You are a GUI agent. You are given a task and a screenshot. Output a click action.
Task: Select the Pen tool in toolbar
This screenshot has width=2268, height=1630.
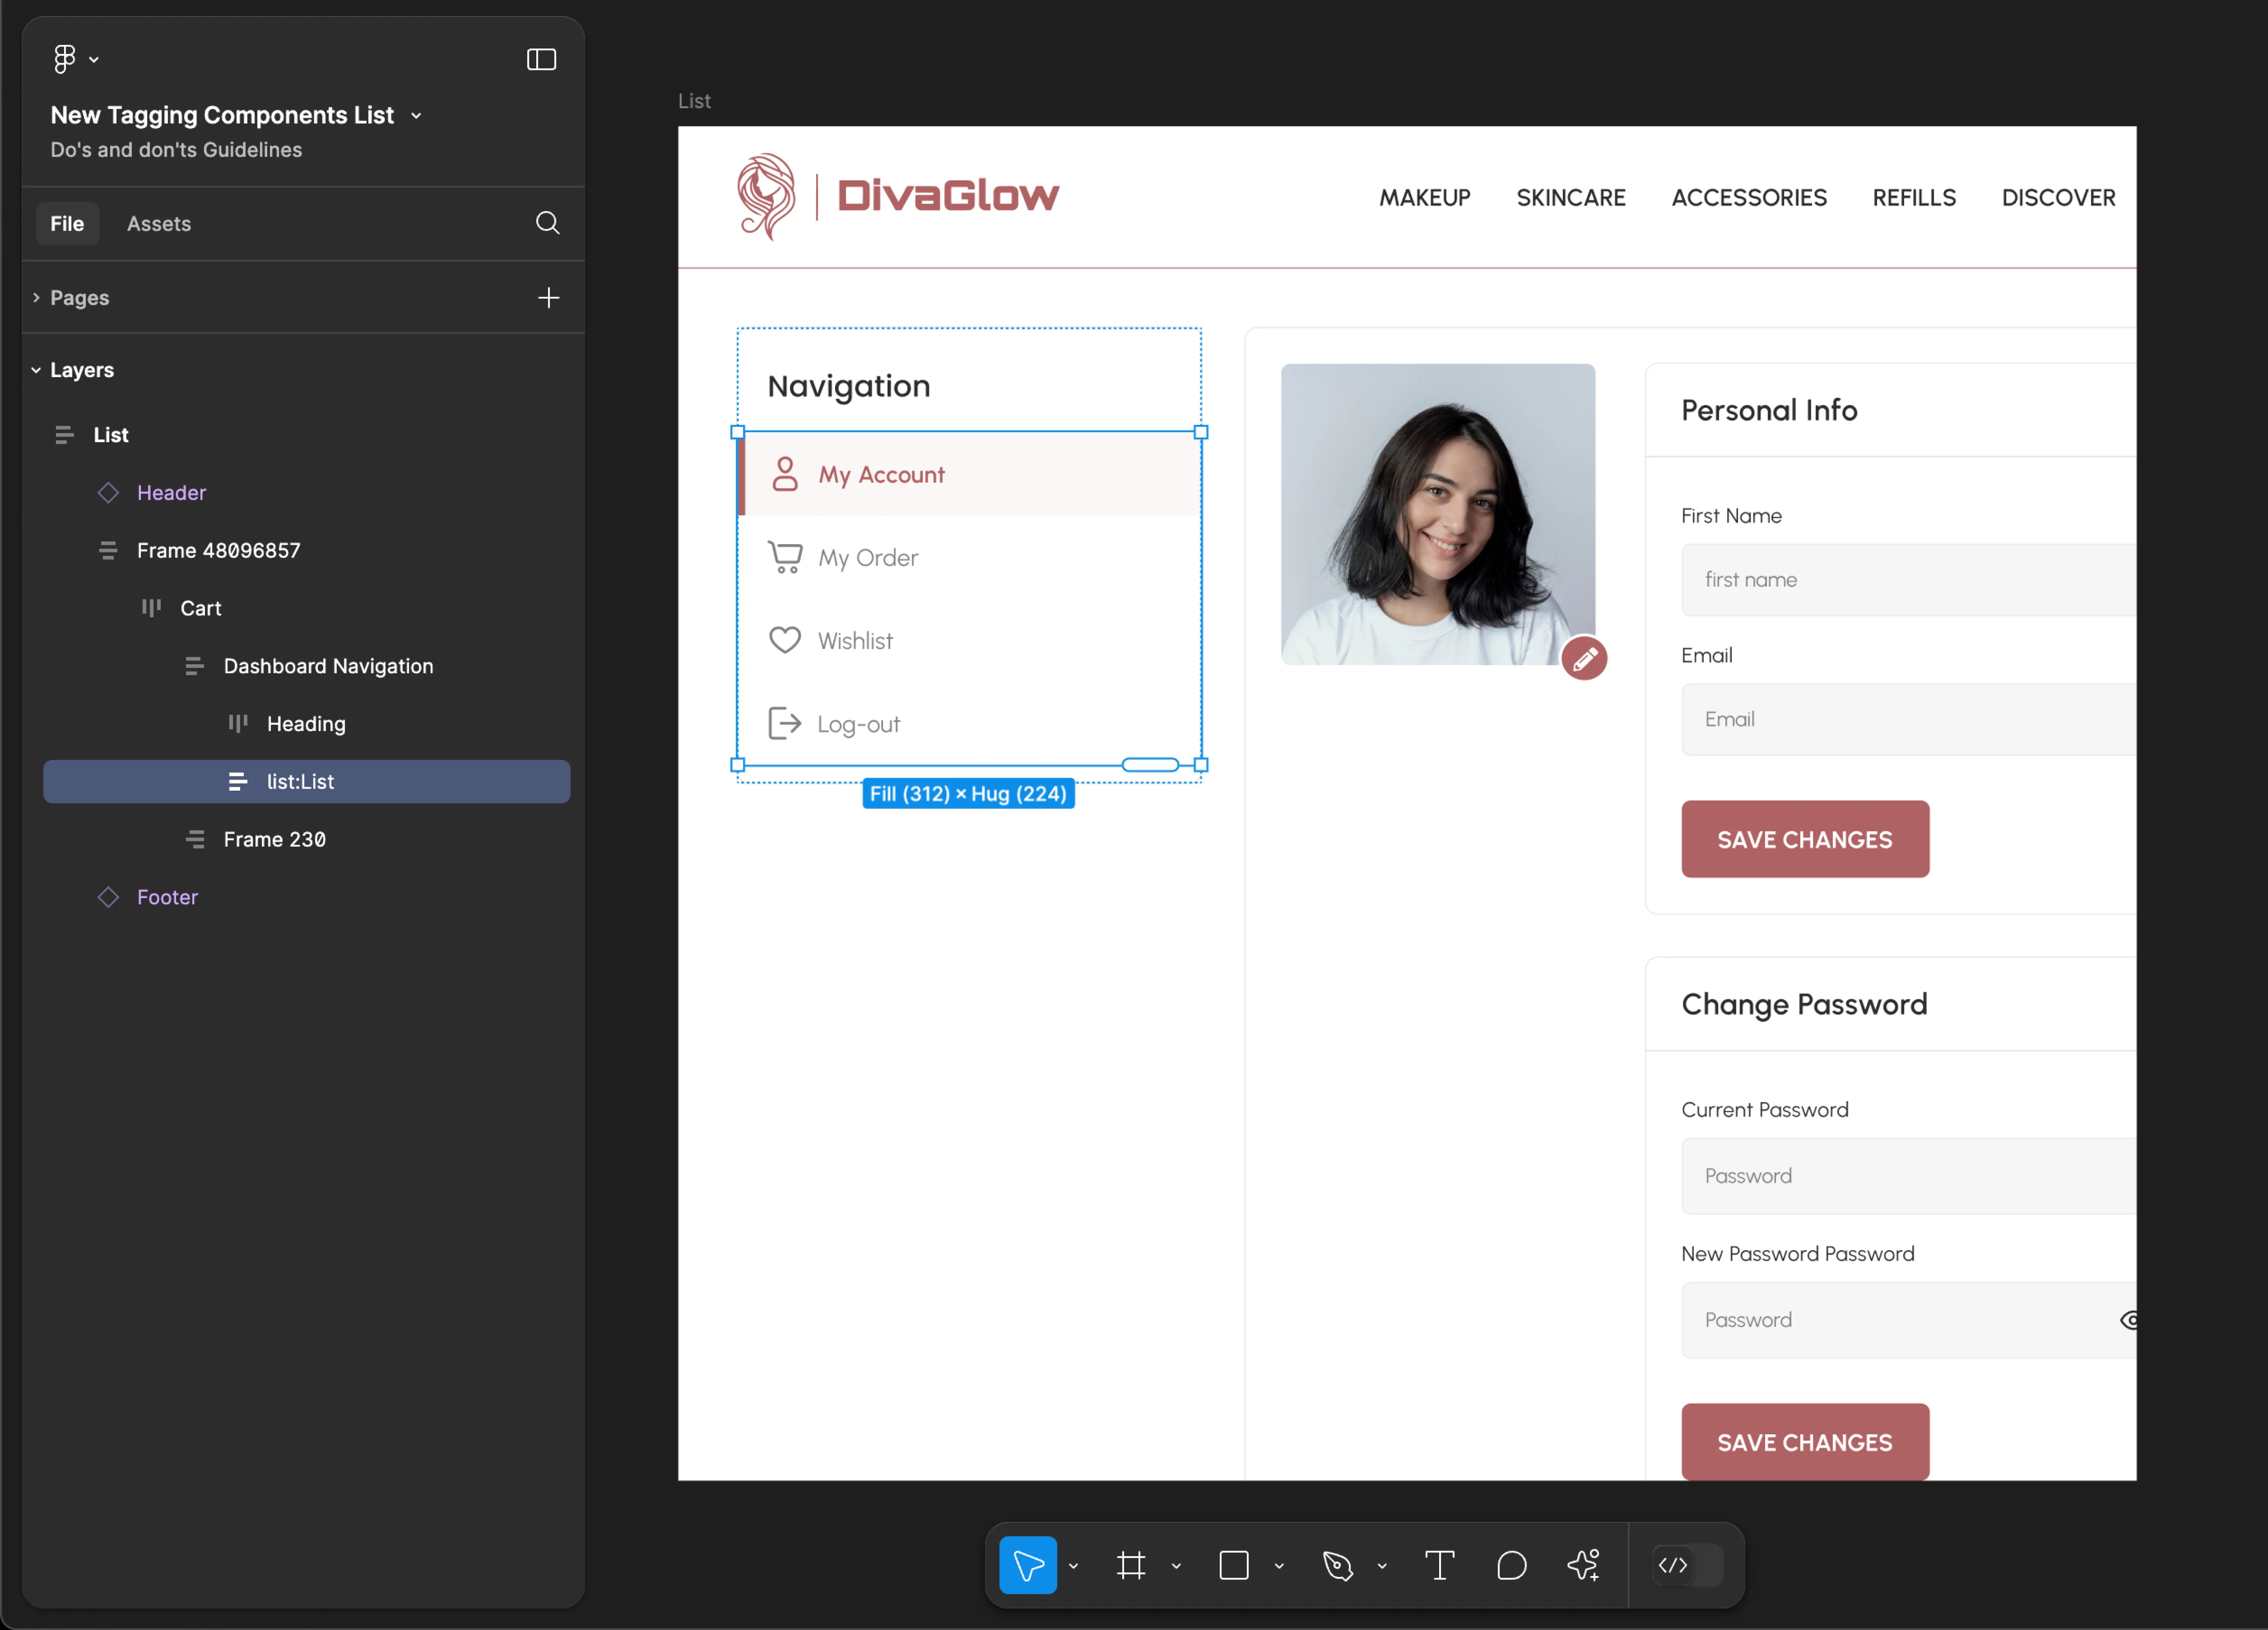[1337, 1565]
